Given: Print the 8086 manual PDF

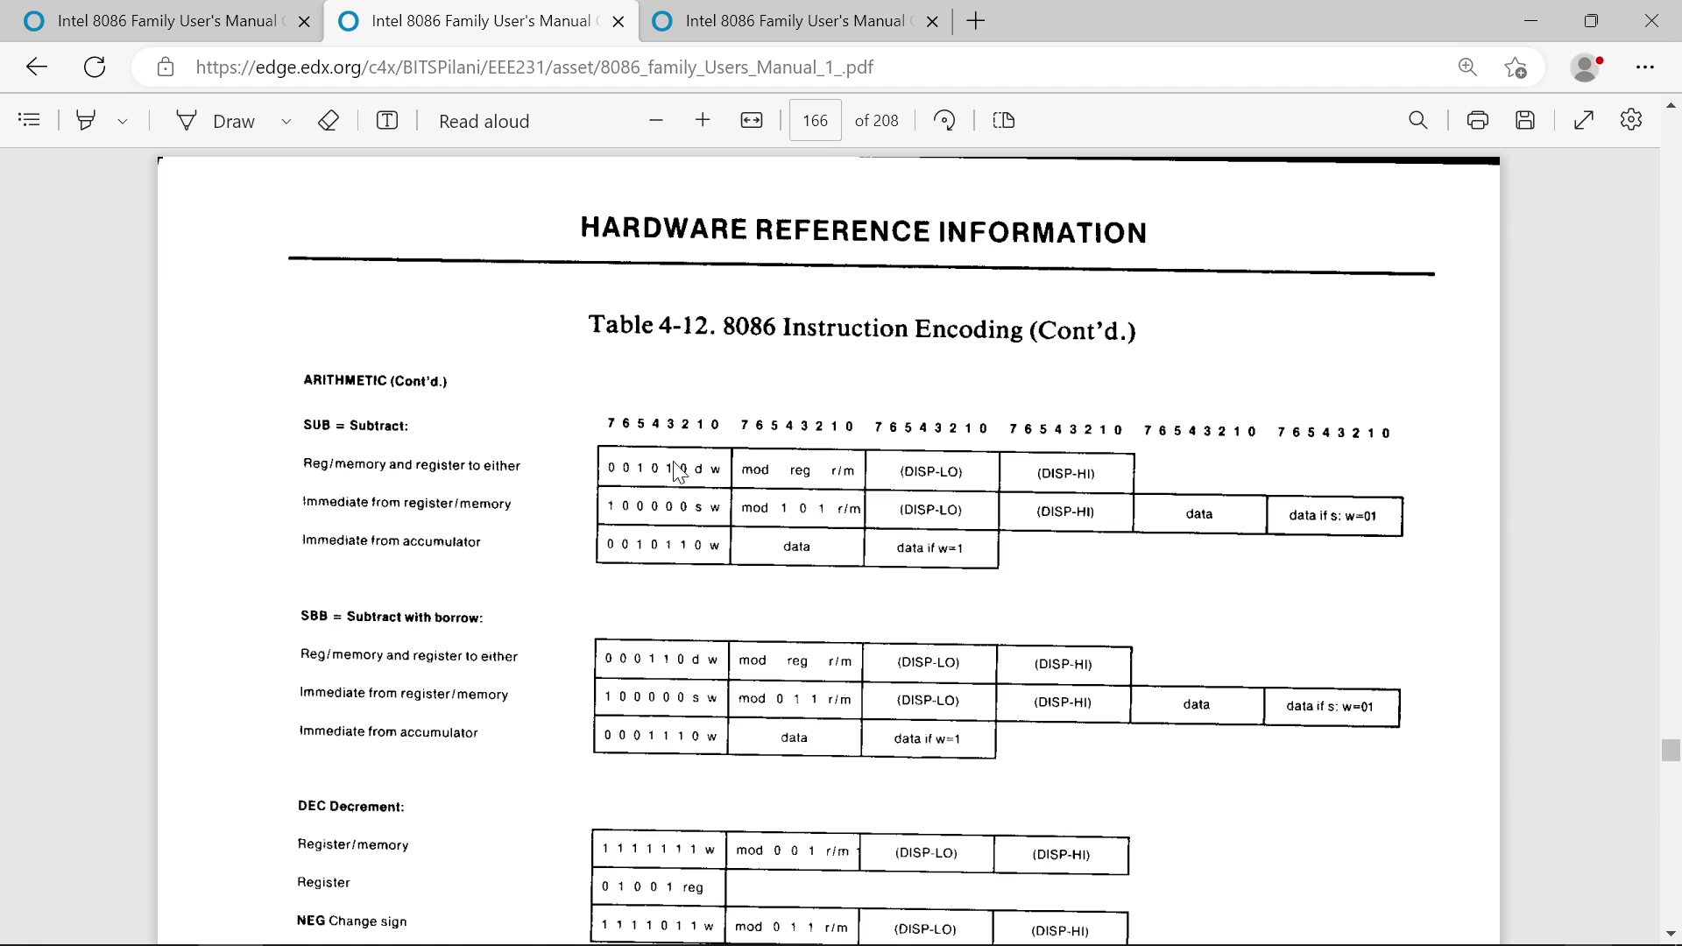Looking at the screenshot, I should pyautogui.click(x=1477, y=120).
